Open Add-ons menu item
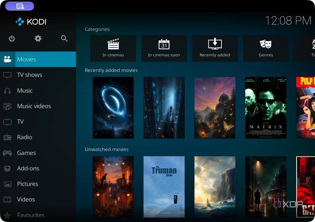Screen dimensions: 315x222 tap(38, 168)
